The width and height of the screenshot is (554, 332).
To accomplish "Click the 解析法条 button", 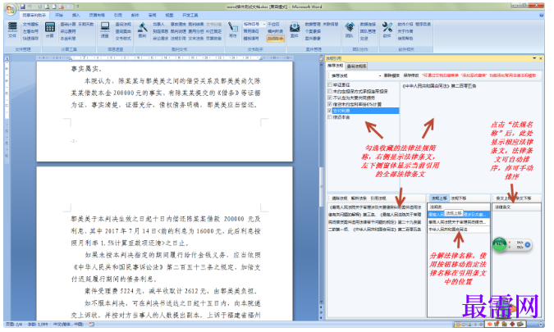I will click(359, 198).
